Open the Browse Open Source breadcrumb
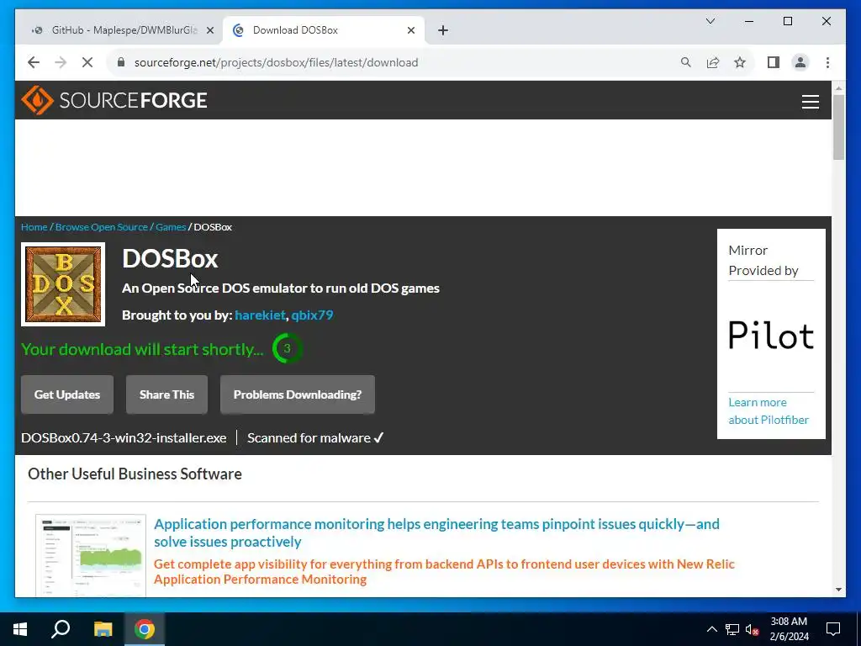This screenshot has height=646, width=861. (x=102, y=227)
